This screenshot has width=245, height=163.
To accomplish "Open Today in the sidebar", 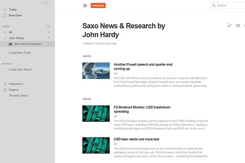I will 13,9.
